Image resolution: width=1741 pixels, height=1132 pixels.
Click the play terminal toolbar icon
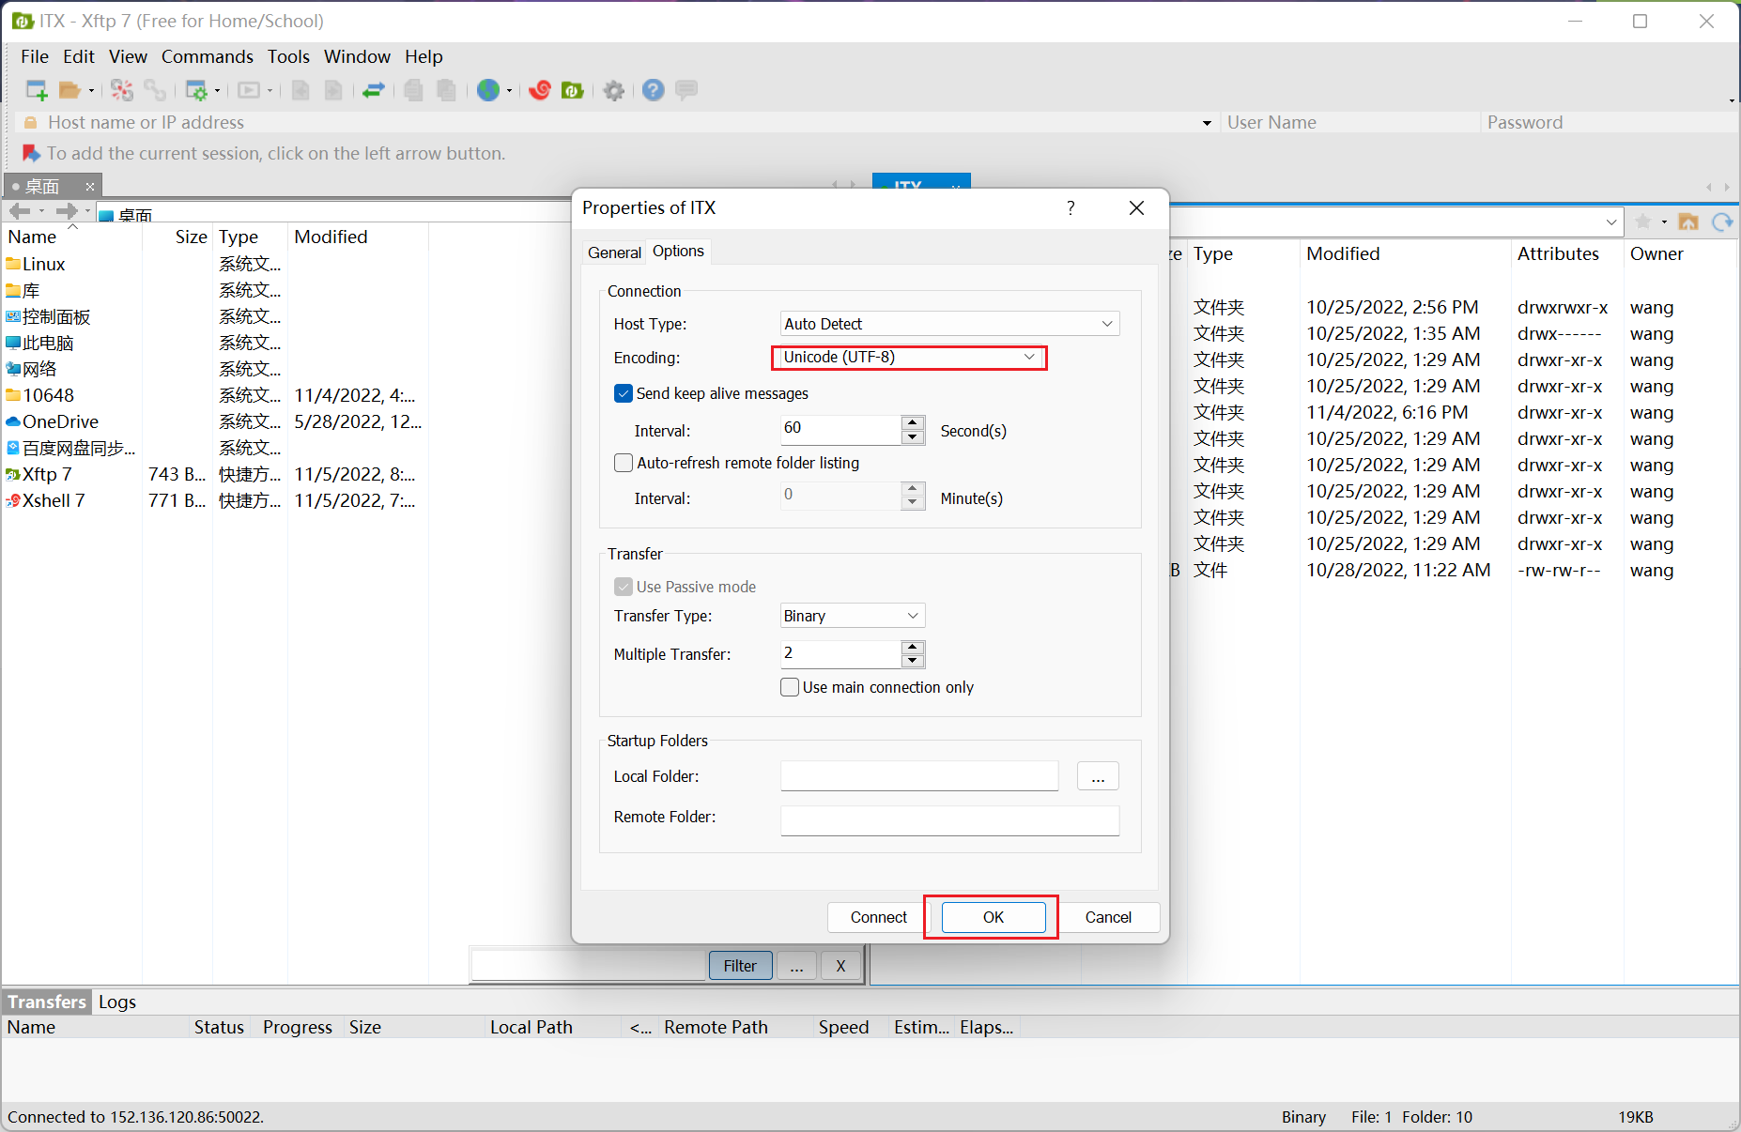click(249, 90)
